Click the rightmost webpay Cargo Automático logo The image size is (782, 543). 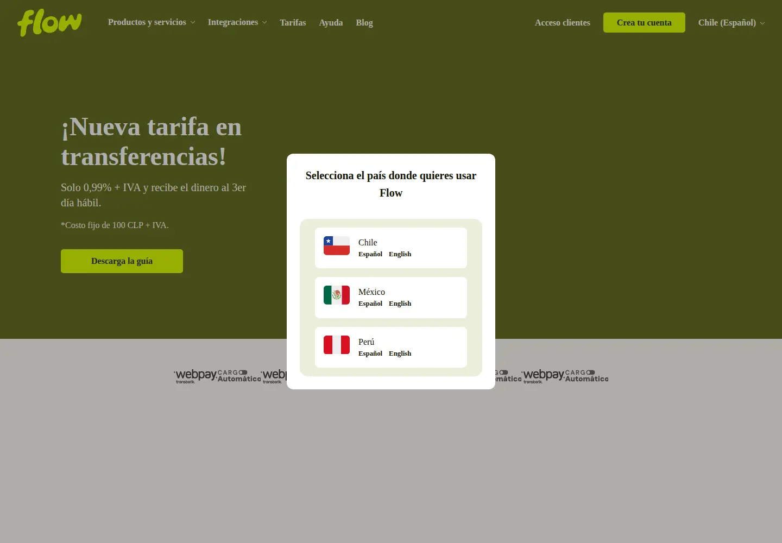click(565, 376)
